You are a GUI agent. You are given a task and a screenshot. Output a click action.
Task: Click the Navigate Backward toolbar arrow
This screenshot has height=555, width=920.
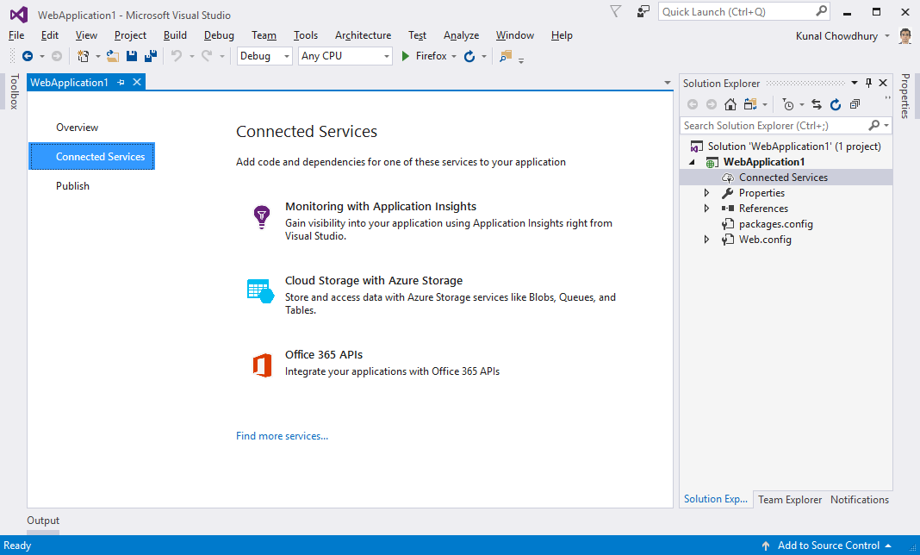click(27, 56)
